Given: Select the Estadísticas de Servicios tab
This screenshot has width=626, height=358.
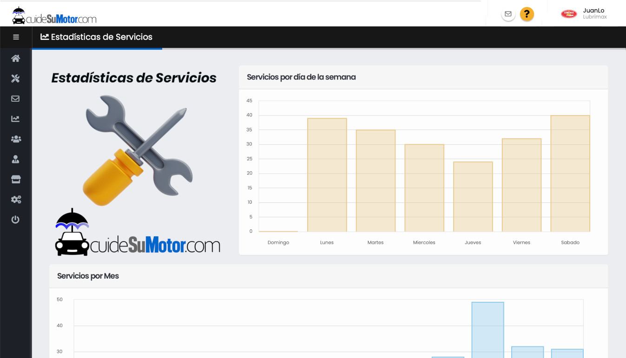Looking at the screenshot, I should tap(97, 37).
